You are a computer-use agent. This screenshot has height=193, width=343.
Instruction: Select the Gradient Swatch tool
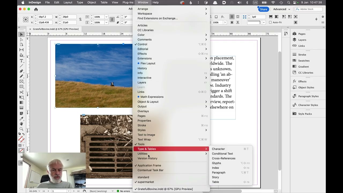(x=21, y=103)
